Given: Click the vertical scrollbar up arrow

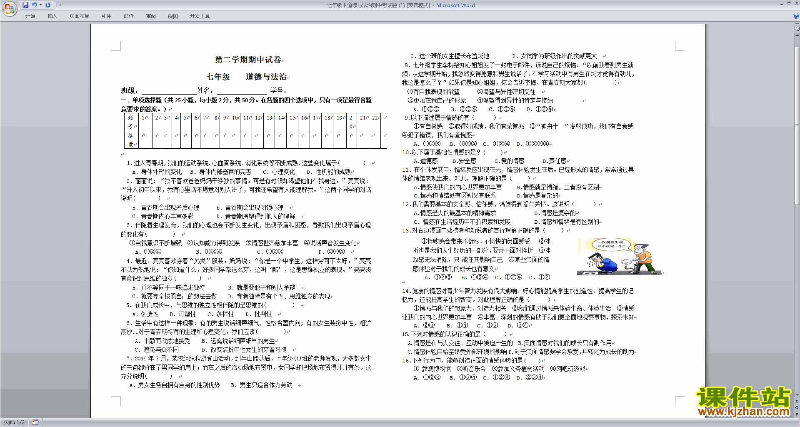Looking at the screenshot, I should (797, 35).
